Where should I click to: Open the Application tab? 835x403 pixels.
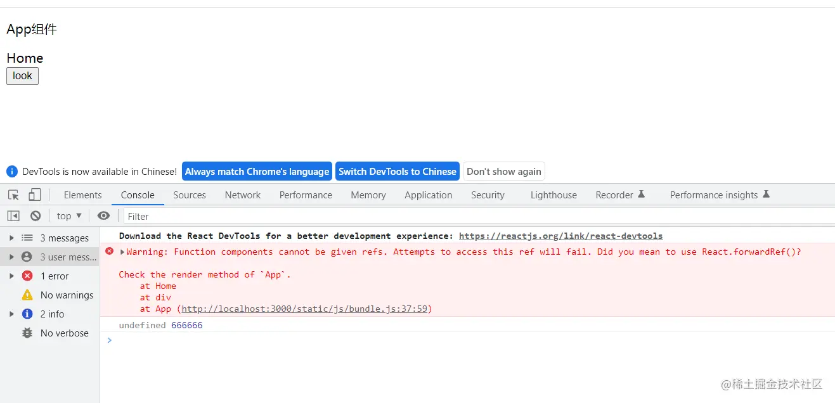coord(429,195)
